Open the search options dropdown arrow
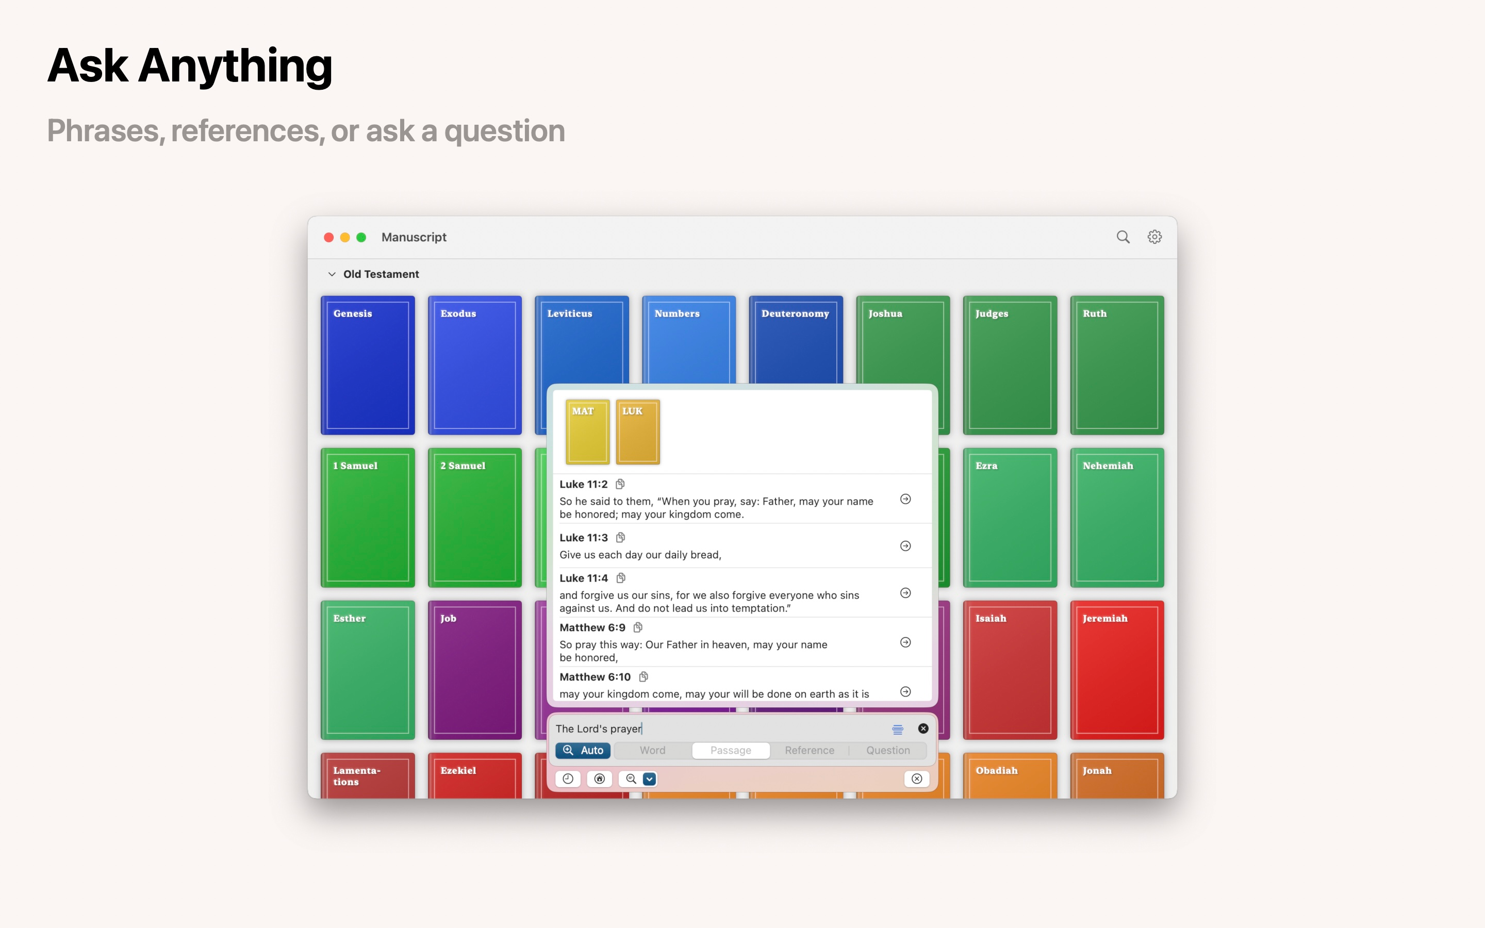The width and height of the screenshot is (1485, 928). (x=649, y=779)
